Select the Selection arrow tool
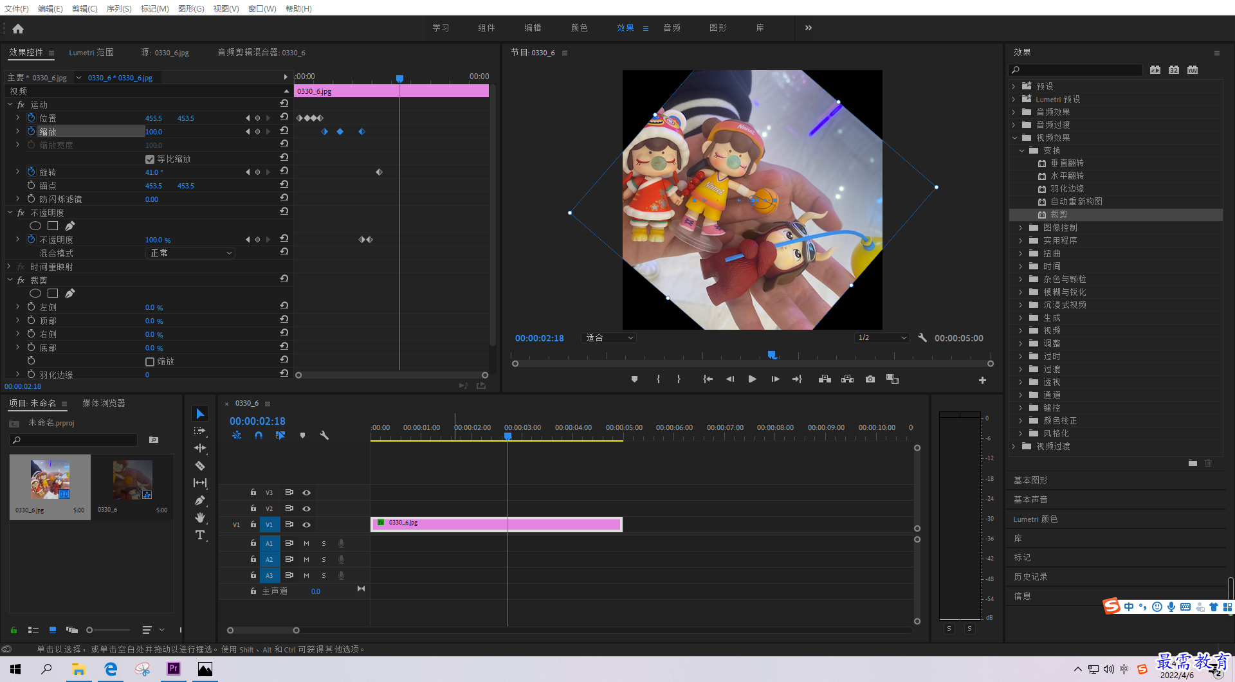Image resolution: width=1235 pixels, height=682 pixels. coord(200,413)
